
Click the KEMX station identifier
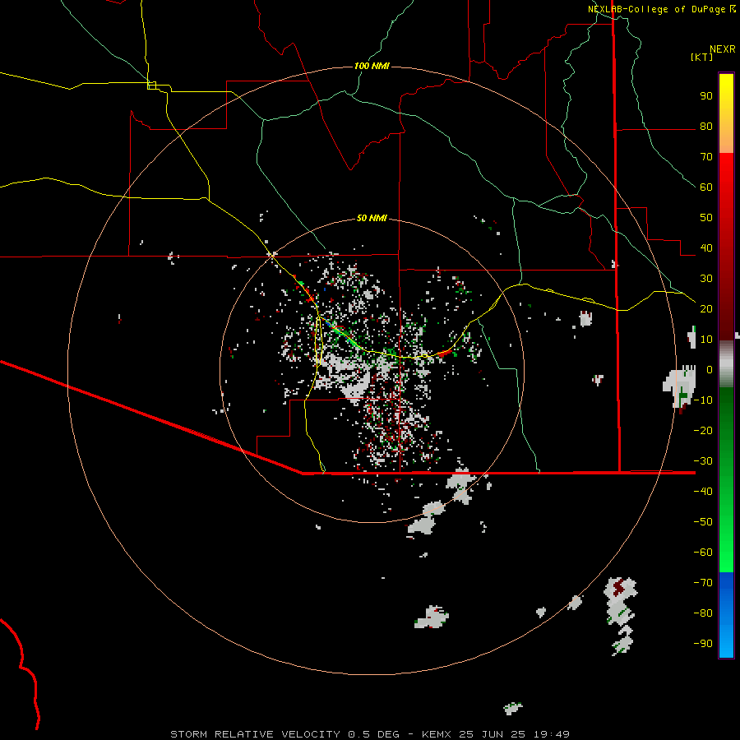[437, 734]
